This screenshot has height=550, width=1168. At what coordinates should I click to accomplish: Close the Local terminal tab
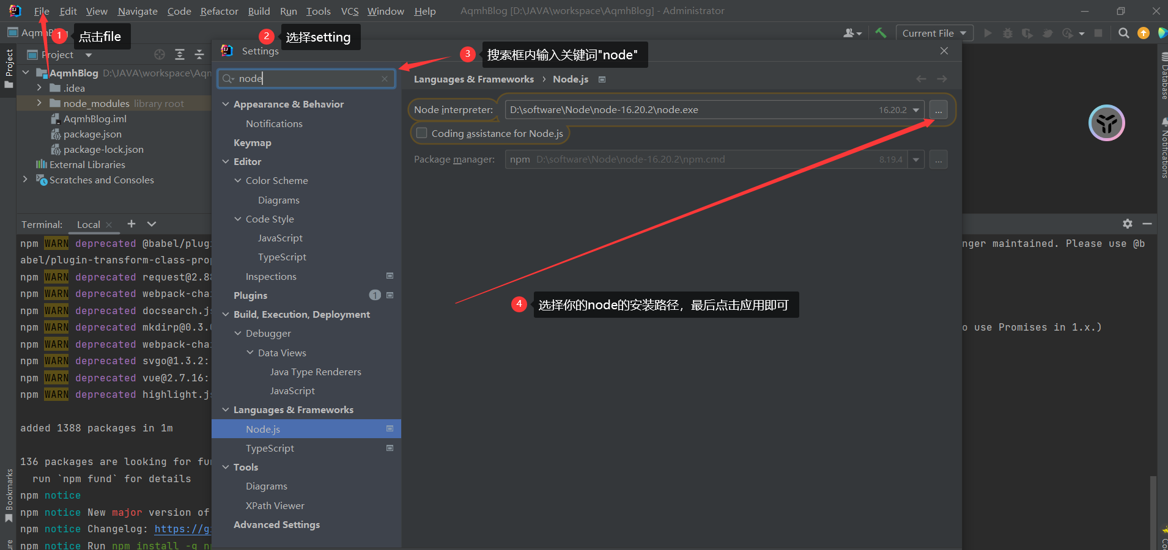(x=109, y=225)
